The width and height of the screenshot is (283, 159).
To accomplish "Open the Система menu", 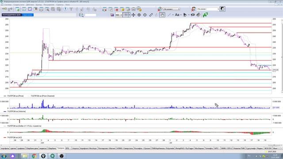I will (x=8, y=5).
